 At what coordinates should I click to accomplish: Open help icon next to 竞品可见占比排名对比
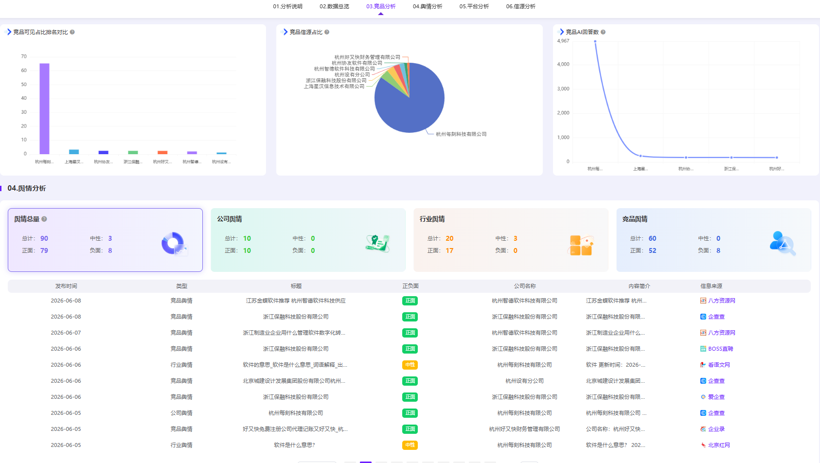click(x=72, y=32)
